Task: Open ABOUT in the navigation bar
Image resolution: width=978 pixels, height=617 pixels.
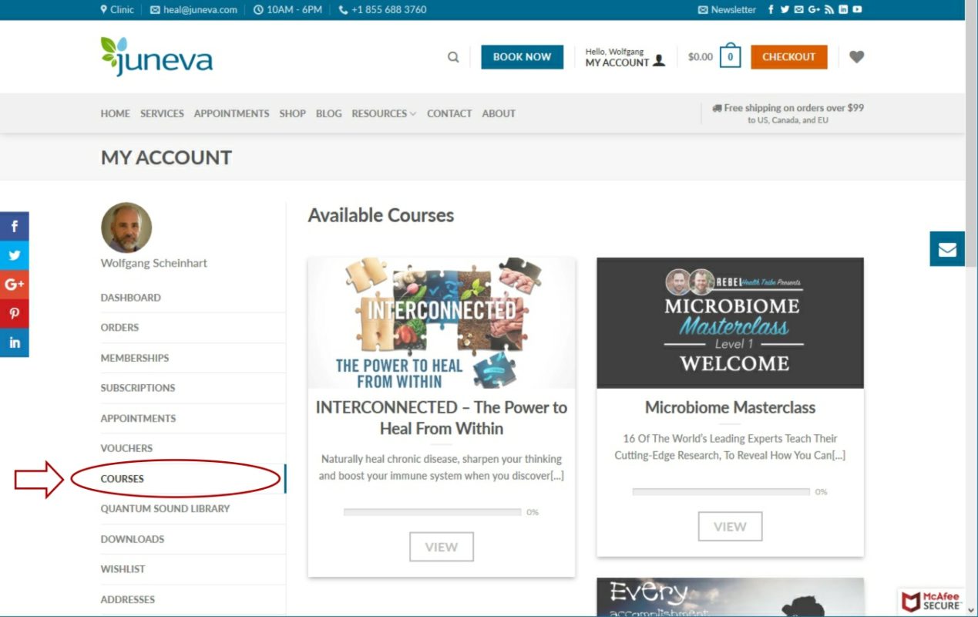Action: pyautogui.click(x=499, y=113)
